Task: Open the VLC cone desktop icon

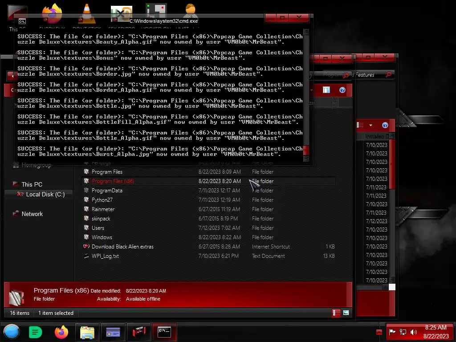Action: point(87,13)
